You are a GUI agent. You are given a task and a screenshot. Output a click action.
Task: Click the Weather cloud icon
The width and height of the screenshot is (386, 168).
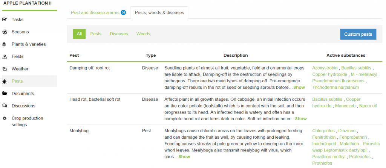click(x=5, y=69)
